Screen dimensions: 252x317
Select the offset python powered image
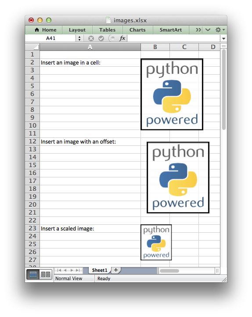click(178, 177)
